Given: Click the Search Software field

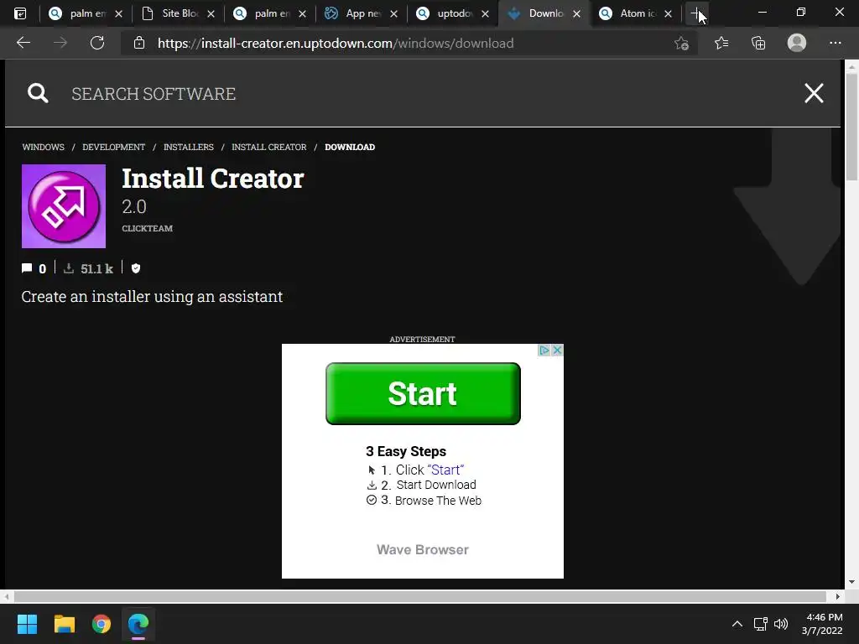Looking at the screenshot, I should 154,94.
